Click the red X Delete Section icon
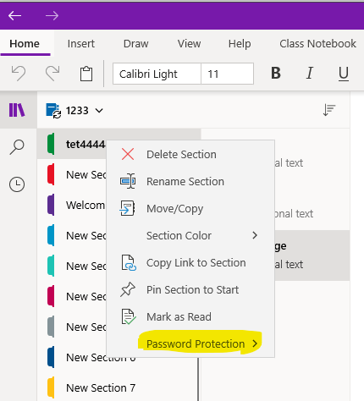364x401 pixels. 128,154
